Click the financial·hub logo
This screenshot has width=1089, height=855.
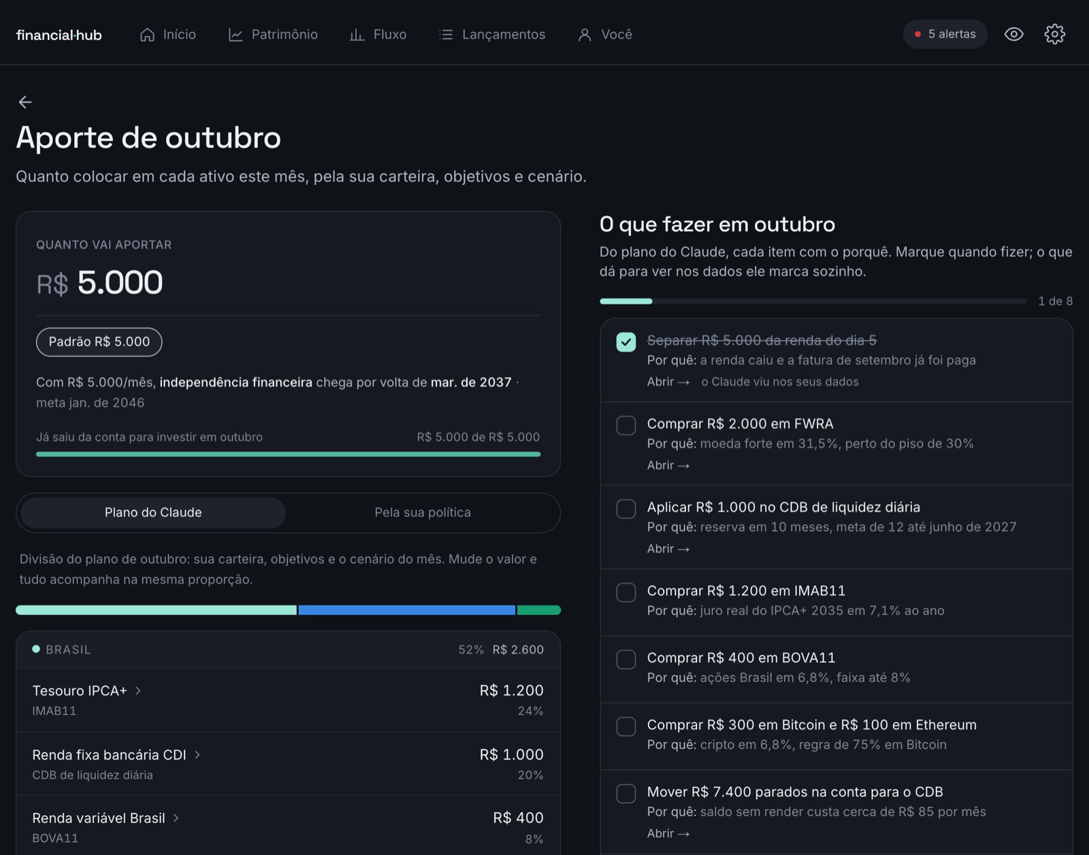coord(59,35)
